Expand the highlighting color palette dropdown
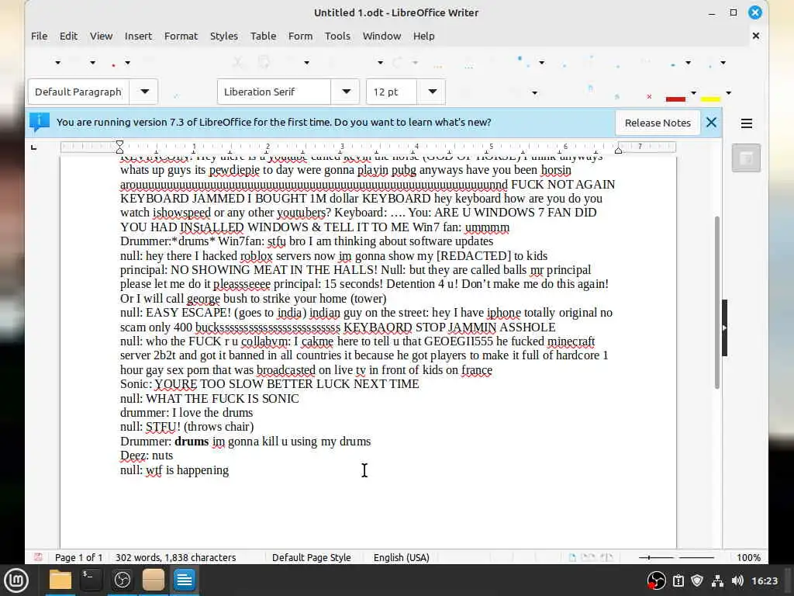Image resolution: width=794 pixels, height=596 pixels. [x=728, y=93]
